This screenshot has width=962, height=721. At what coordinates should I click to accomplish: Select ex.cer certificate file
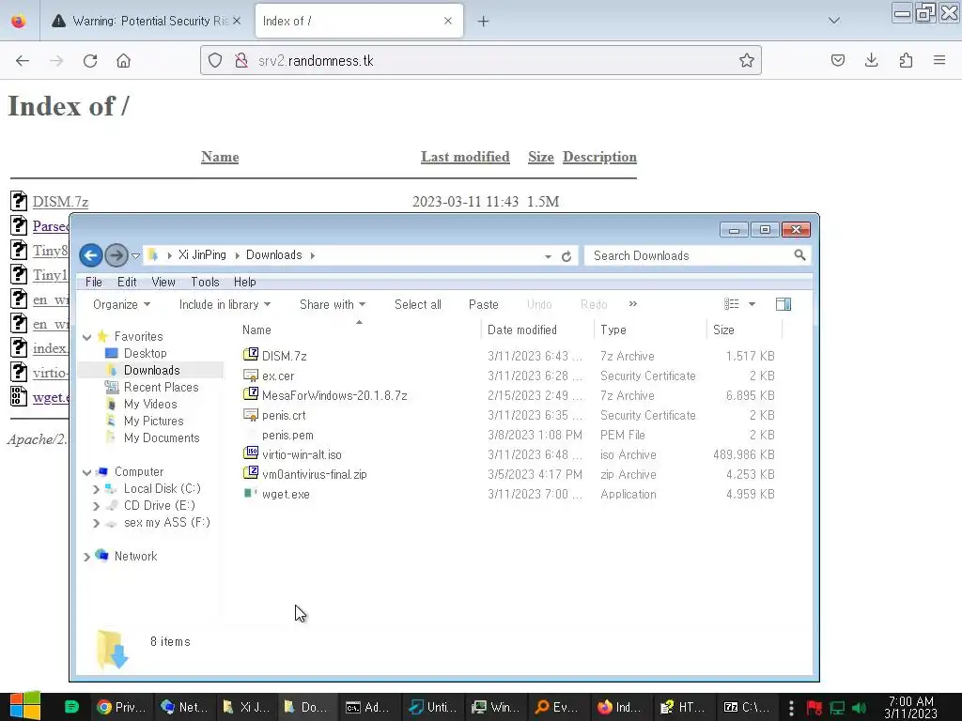click(x=278, y=376)
